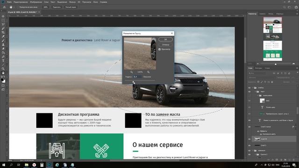The image size is (299, 168).
Task: Open calculator from taskbar
Action: (x=42, y=165)
